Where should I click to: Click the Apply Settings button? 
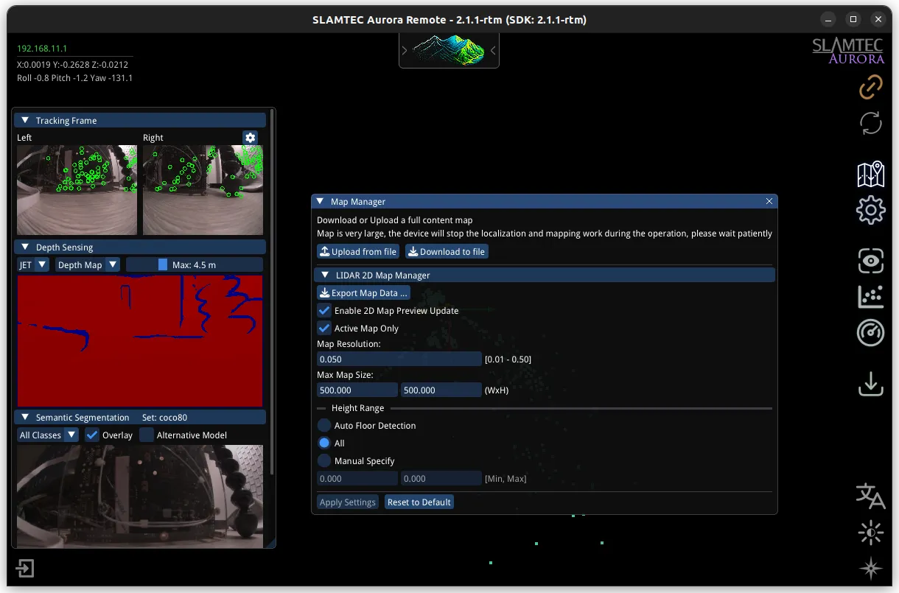(x=348, y=502)
